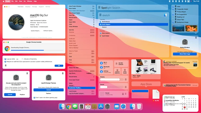Toggle AirDrop in Control Center

point(101,72)
